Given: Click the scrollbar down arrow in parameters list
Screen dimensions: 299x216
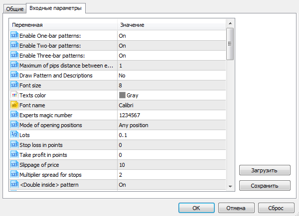Looking at the screenshot, I should [x=230, y=186].
